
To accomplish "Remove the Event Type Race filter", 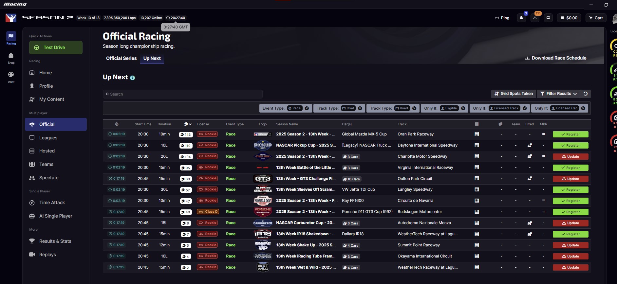I will click(307, 108).
